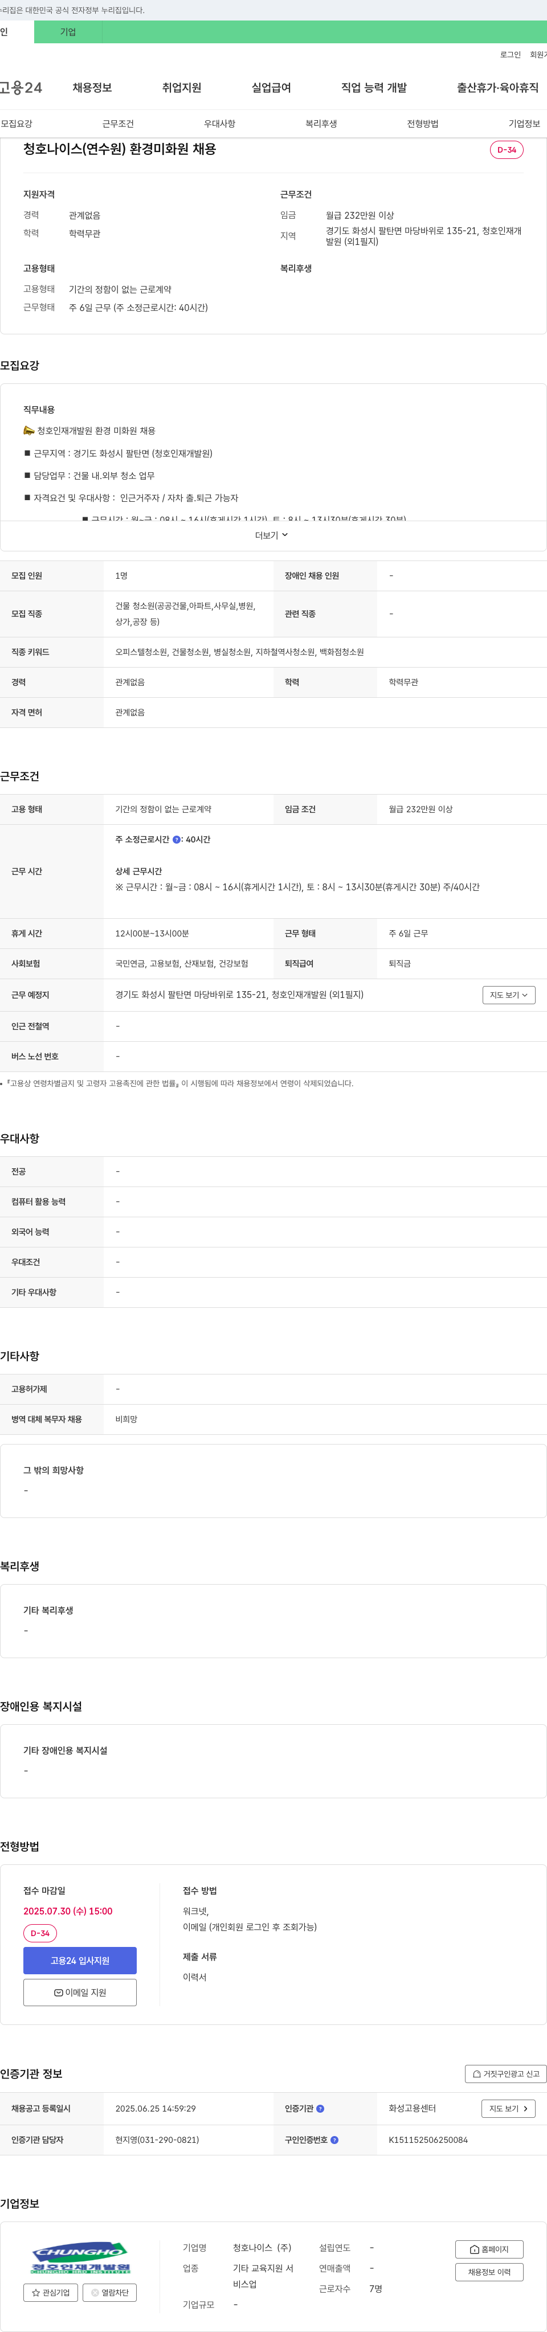Click the D-34 badge near the title
547x2332 pixels.
click(x=506, y=149)
